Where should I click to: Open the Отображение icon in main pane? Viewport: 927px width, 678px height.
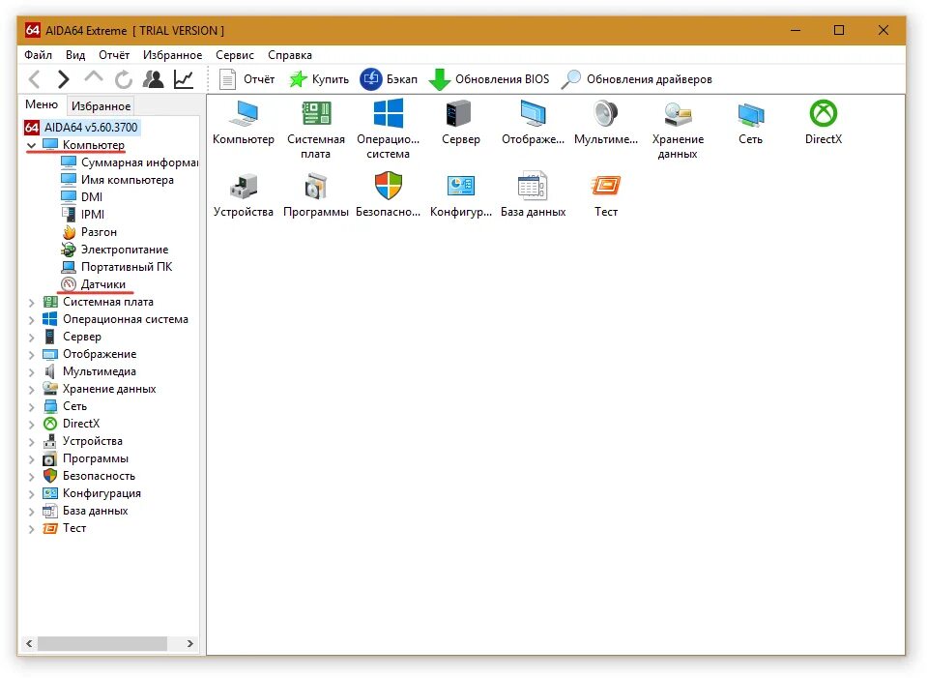click(x=534, y=114)
